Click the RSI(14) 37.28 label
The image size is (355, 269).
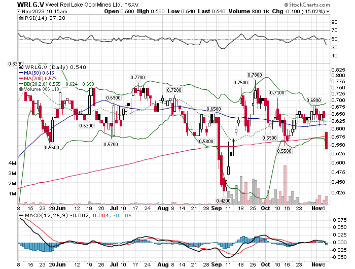click(x=45, y=18)
